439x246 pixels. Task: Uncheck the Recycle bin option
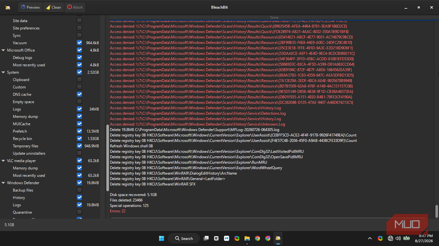point(79,138)
